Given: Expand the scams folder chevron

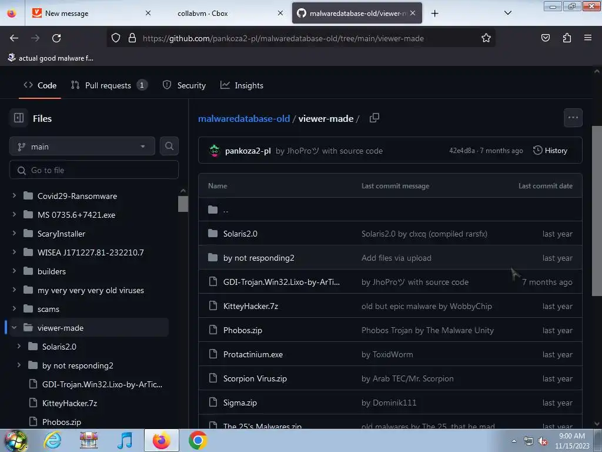Looking at the screenshot, I should pyautogui.click(x=14, y=308).
